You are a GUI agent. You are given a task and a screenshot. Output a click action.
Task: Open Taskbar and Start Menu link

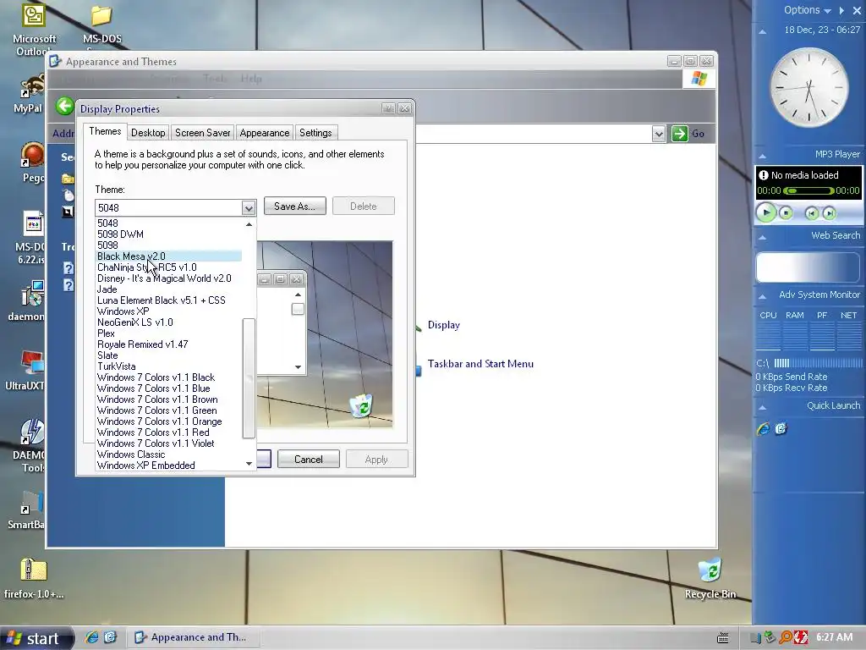point(480,364)
